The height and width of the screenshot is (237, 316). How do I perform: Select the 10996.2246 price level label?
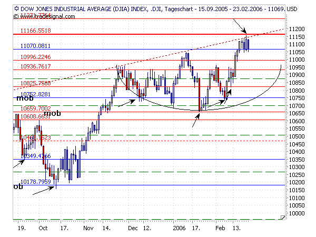pyautogui.click(x=36, y=57)
